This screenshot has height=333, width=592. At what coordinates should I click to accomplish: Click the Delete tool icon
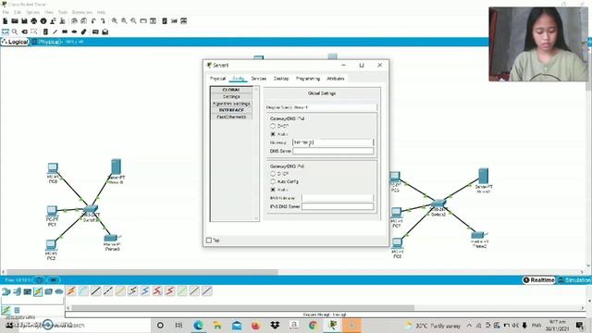tap(25, 32)
